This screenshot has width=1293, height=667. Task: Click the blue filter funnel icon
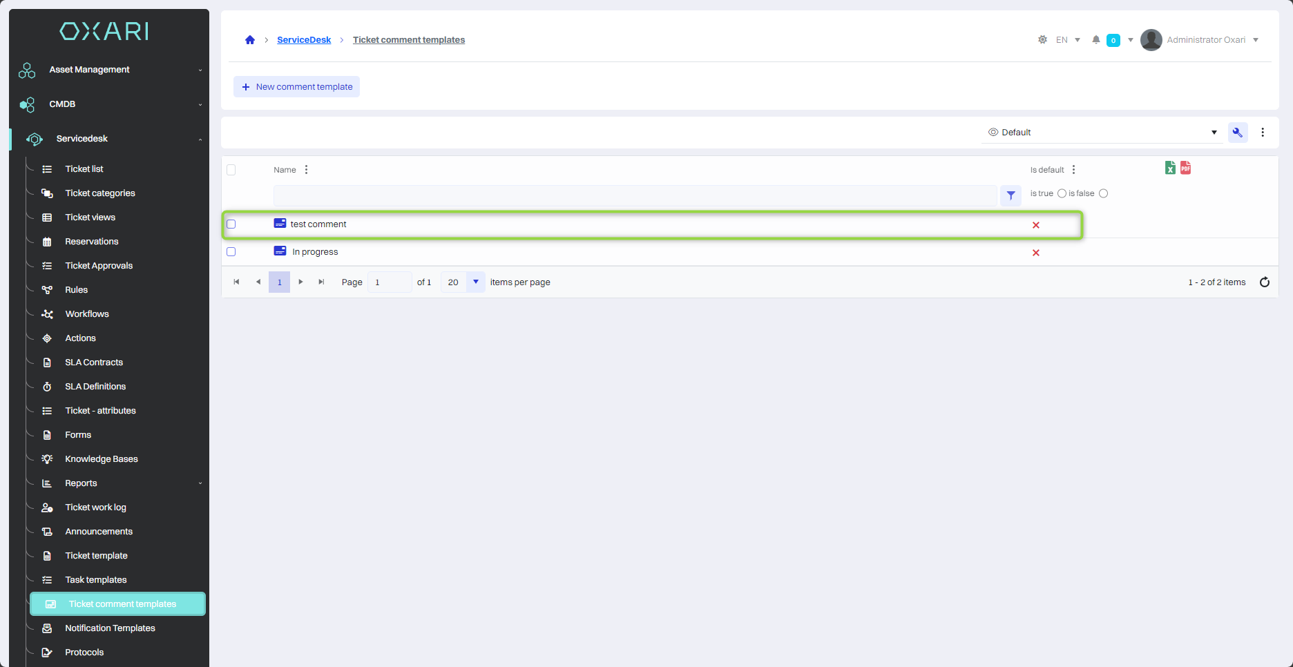[x=1011, y=195]
